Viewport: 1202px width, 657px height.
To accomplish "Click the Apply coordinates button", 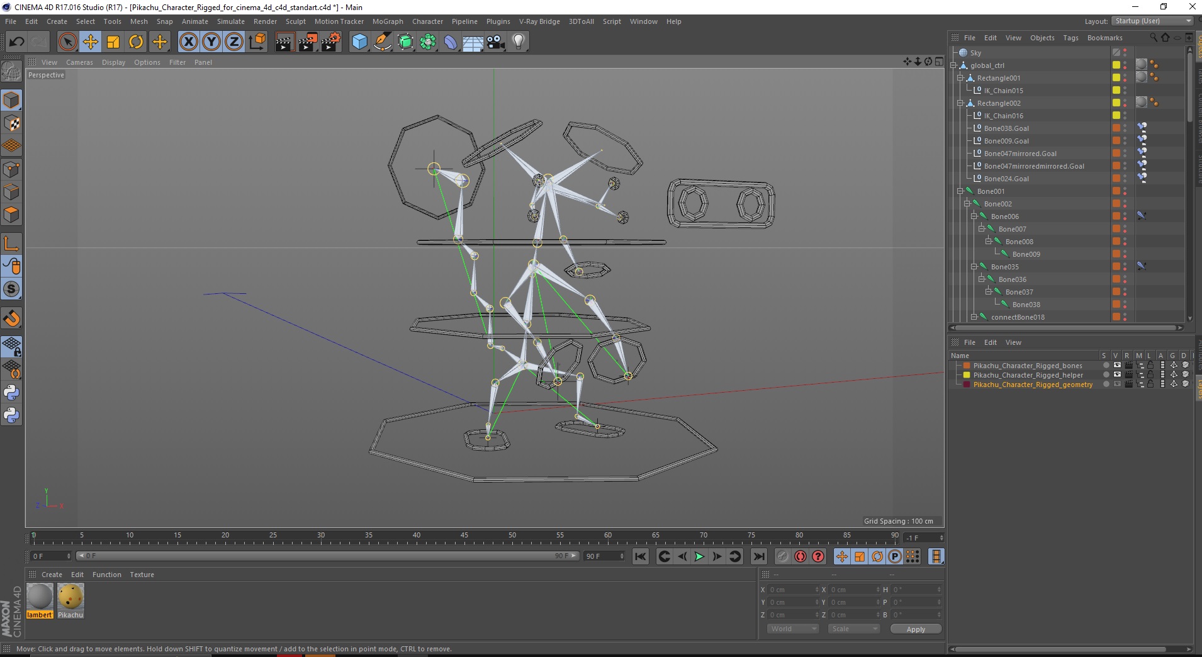I will coord(916,629).
